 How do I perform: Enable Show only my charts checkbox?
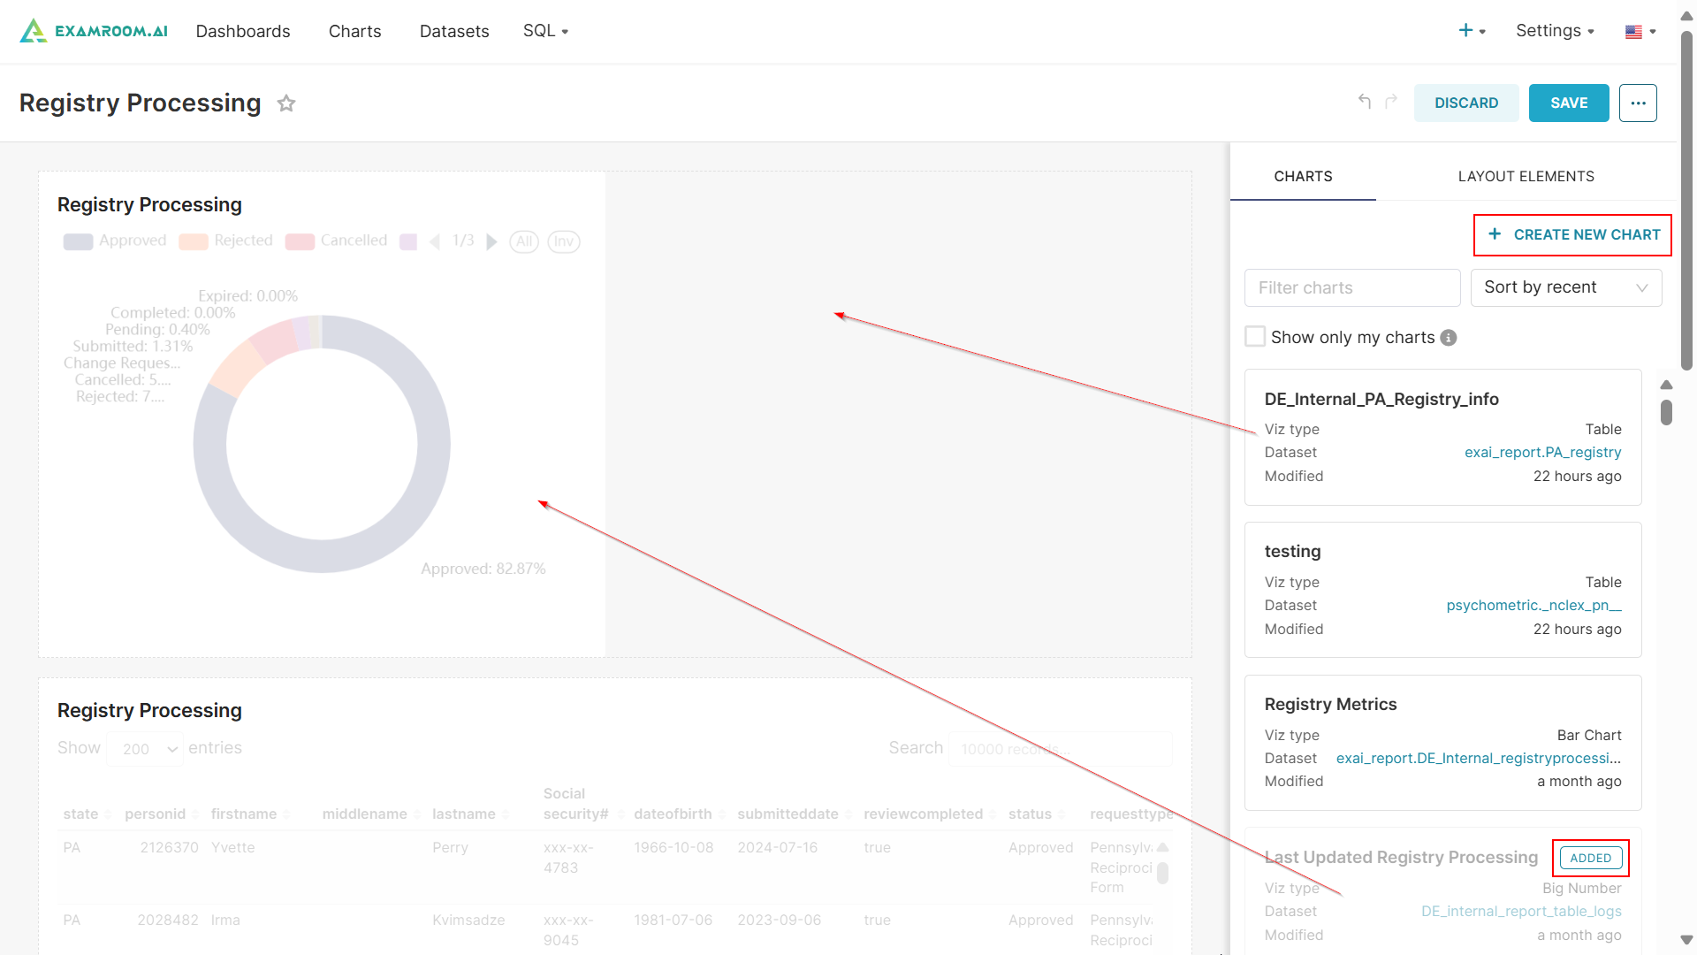tap(1255, 337)
